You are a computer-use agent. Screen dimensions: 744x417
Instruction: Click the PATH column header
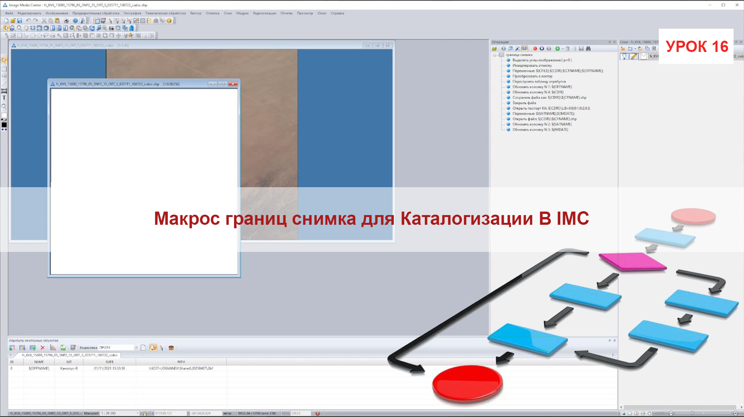coord(181,362)
